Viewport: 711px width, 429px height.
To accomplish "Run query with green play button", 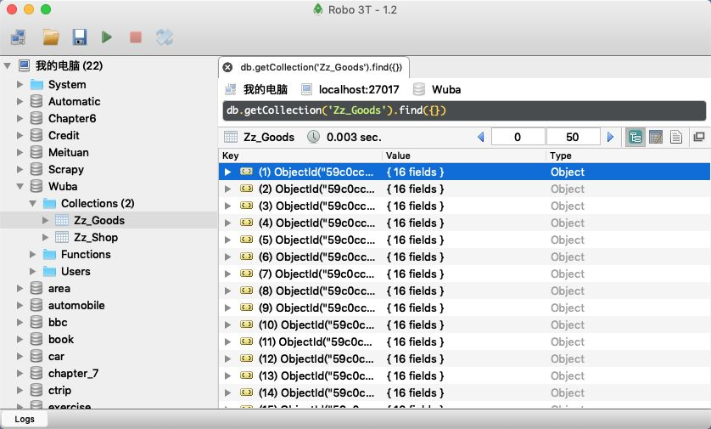I will [x=107, y=37].
